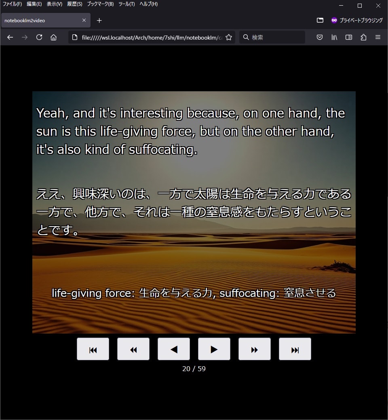Click the 20 / 59 slide counter

194,369
